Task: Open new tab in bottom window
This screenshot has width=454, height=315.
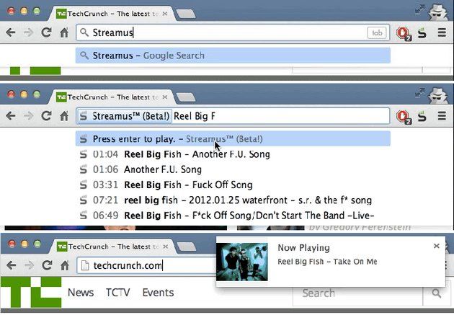Action: pyautogui.click(x=187, y=247)
